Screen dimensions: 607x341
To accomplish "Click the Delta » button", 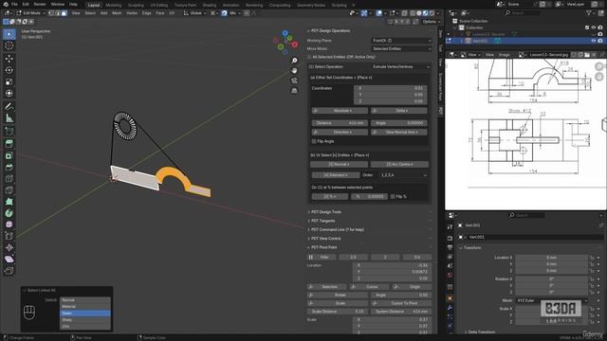I will point(399,111).
